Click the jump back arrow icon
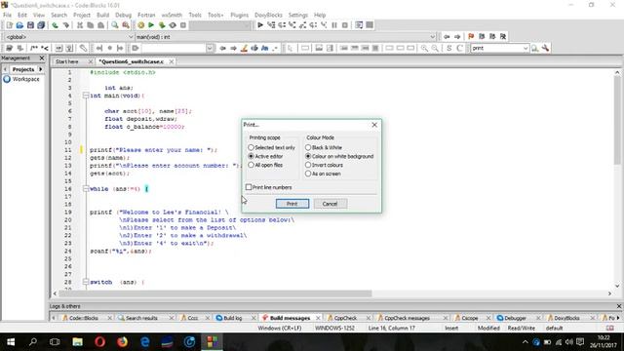The height and width of the screenshot is (351, 624). pos(447,37)
